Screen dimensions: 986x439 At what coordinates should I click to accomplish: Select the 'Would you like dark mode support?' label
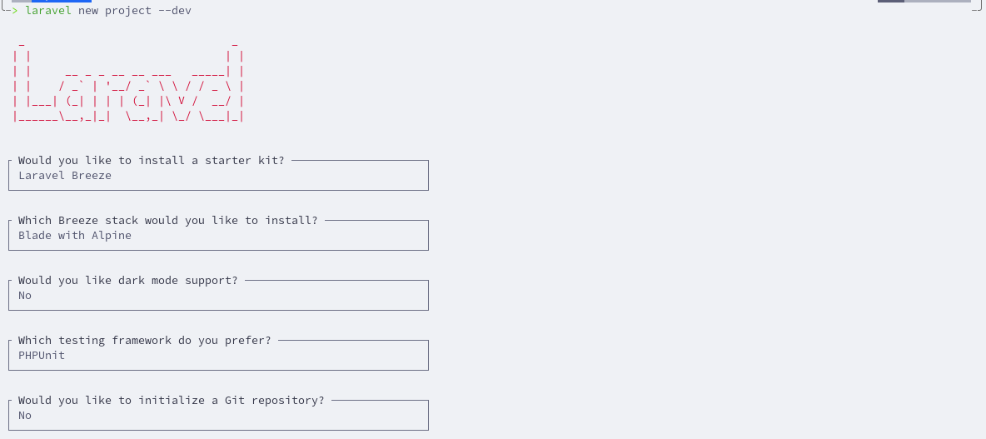(x=127, y=281)
